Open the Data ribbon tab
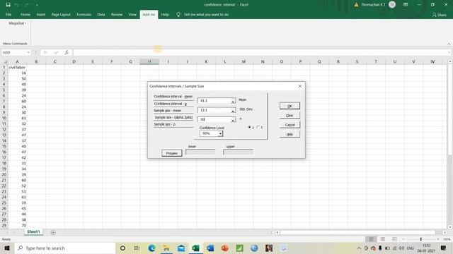This screenshot has width=453, height=254. (101, 14)
